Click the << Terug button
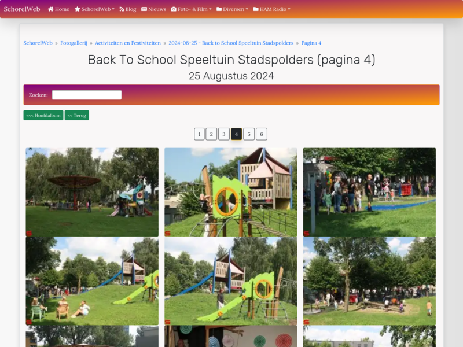 [x=77, y=115]
